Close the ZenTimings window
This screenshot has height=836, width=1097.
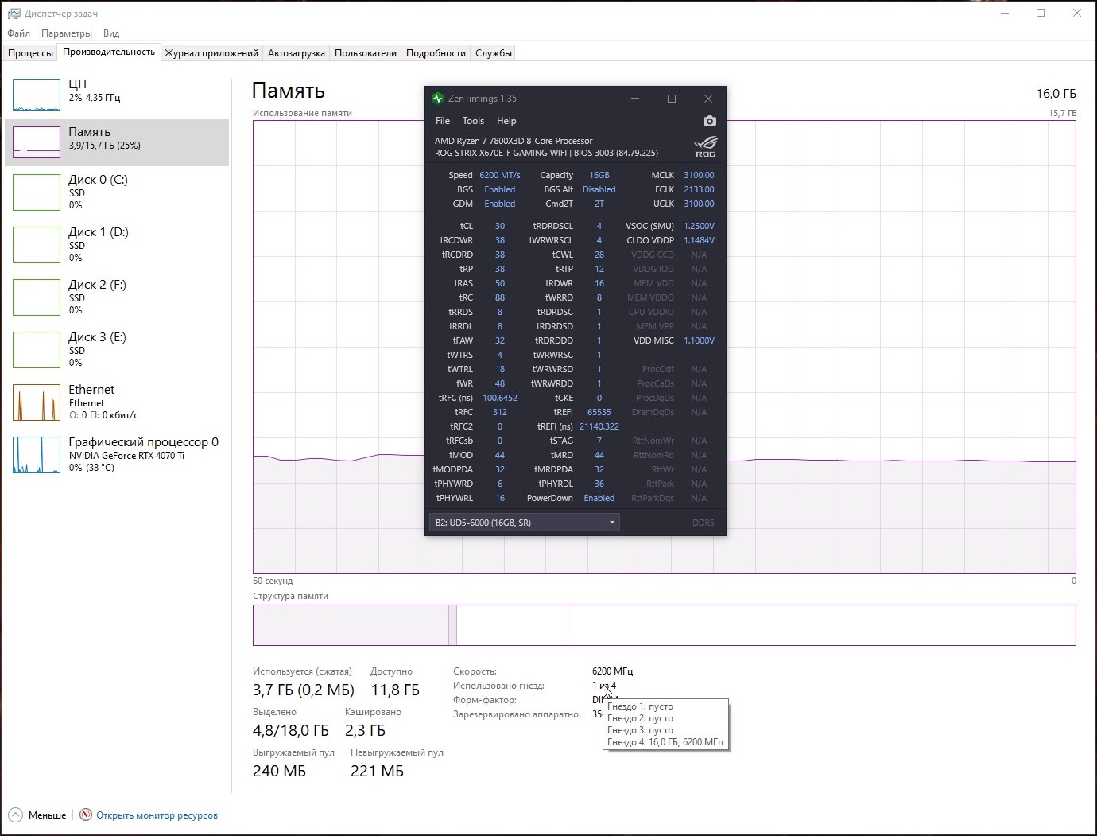708,99
